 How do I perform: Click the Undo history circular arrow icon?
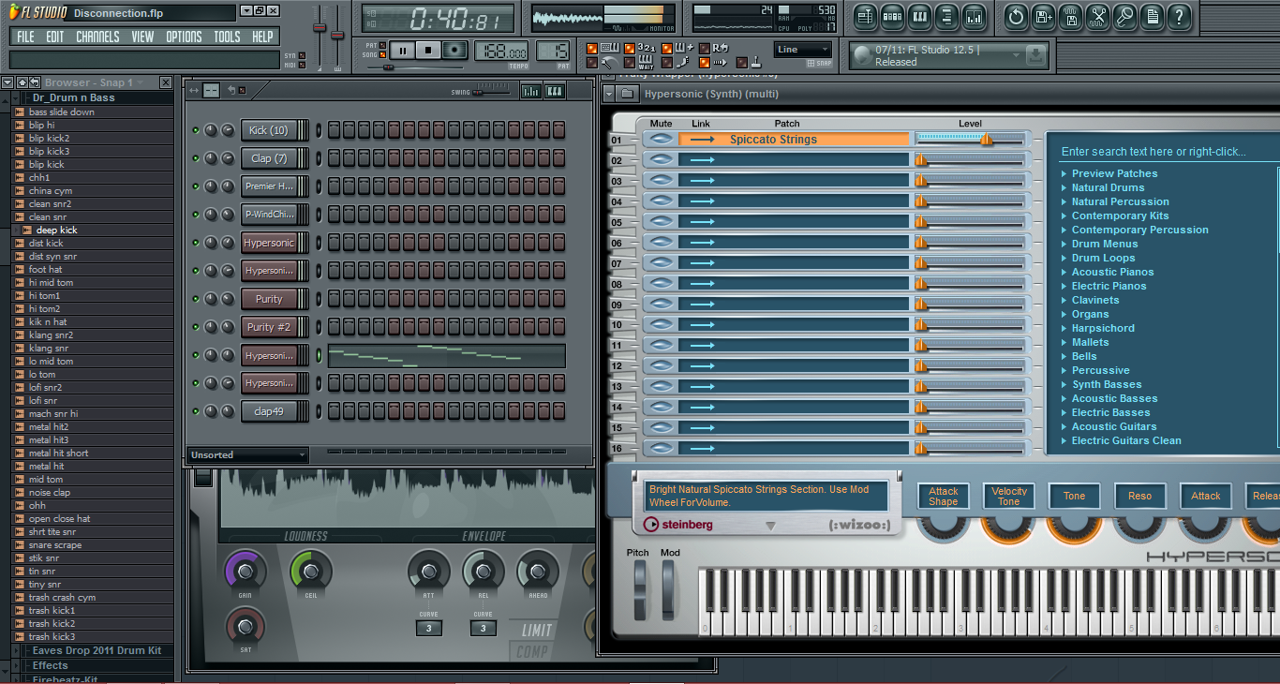pyautogui.click(x=1016, y=16)
